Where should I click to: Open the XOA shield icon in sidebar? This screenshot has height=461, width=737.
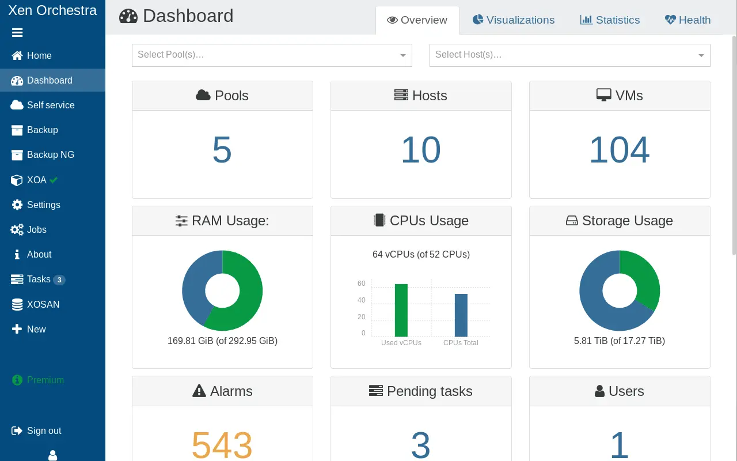click(x=17, y=180)
